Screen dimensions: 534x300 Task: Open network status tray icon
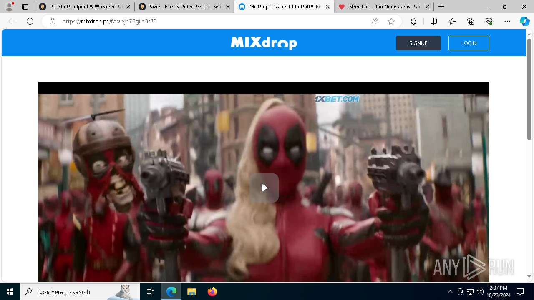pos(470,292)
